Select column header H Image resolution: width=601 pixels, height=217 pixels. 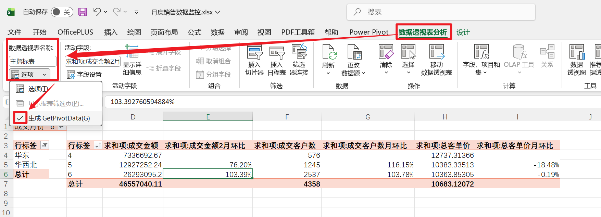coord(445,117)
